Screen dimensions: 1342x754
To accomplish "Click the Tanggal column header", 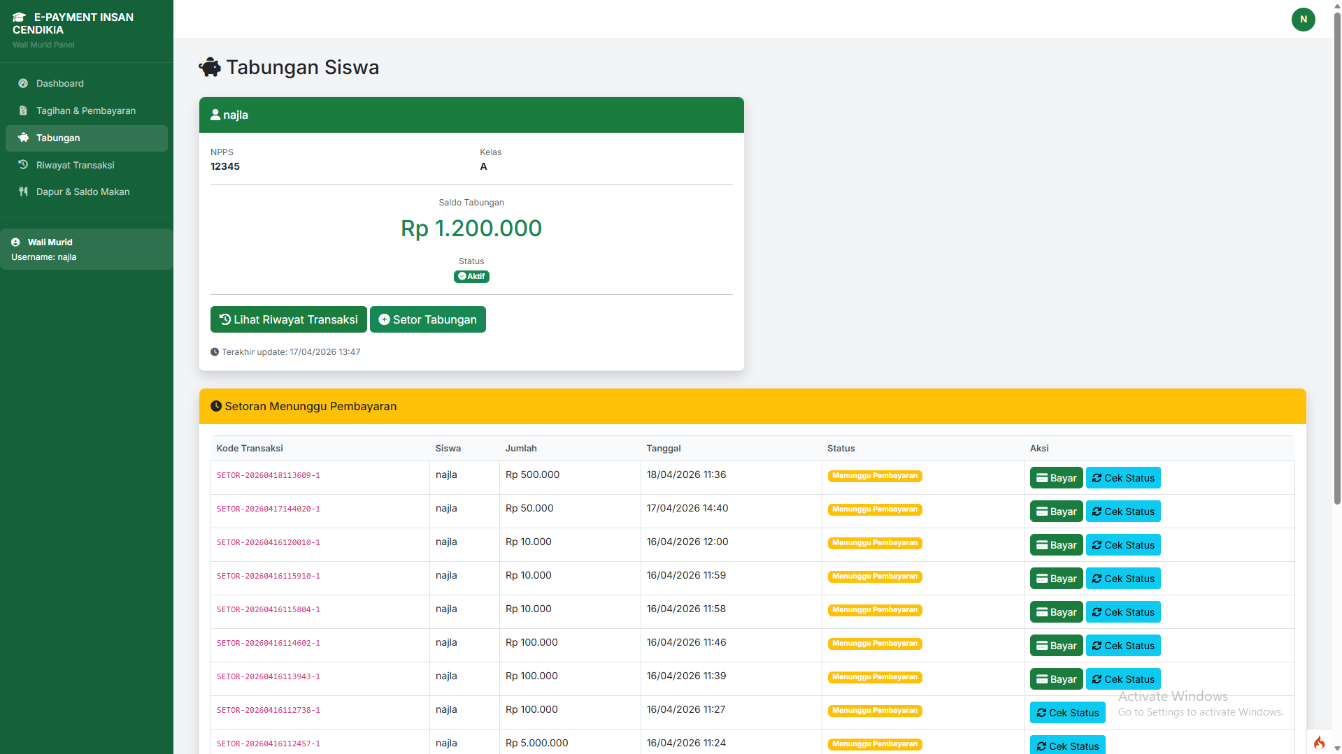I will click(x=664, y=448).
